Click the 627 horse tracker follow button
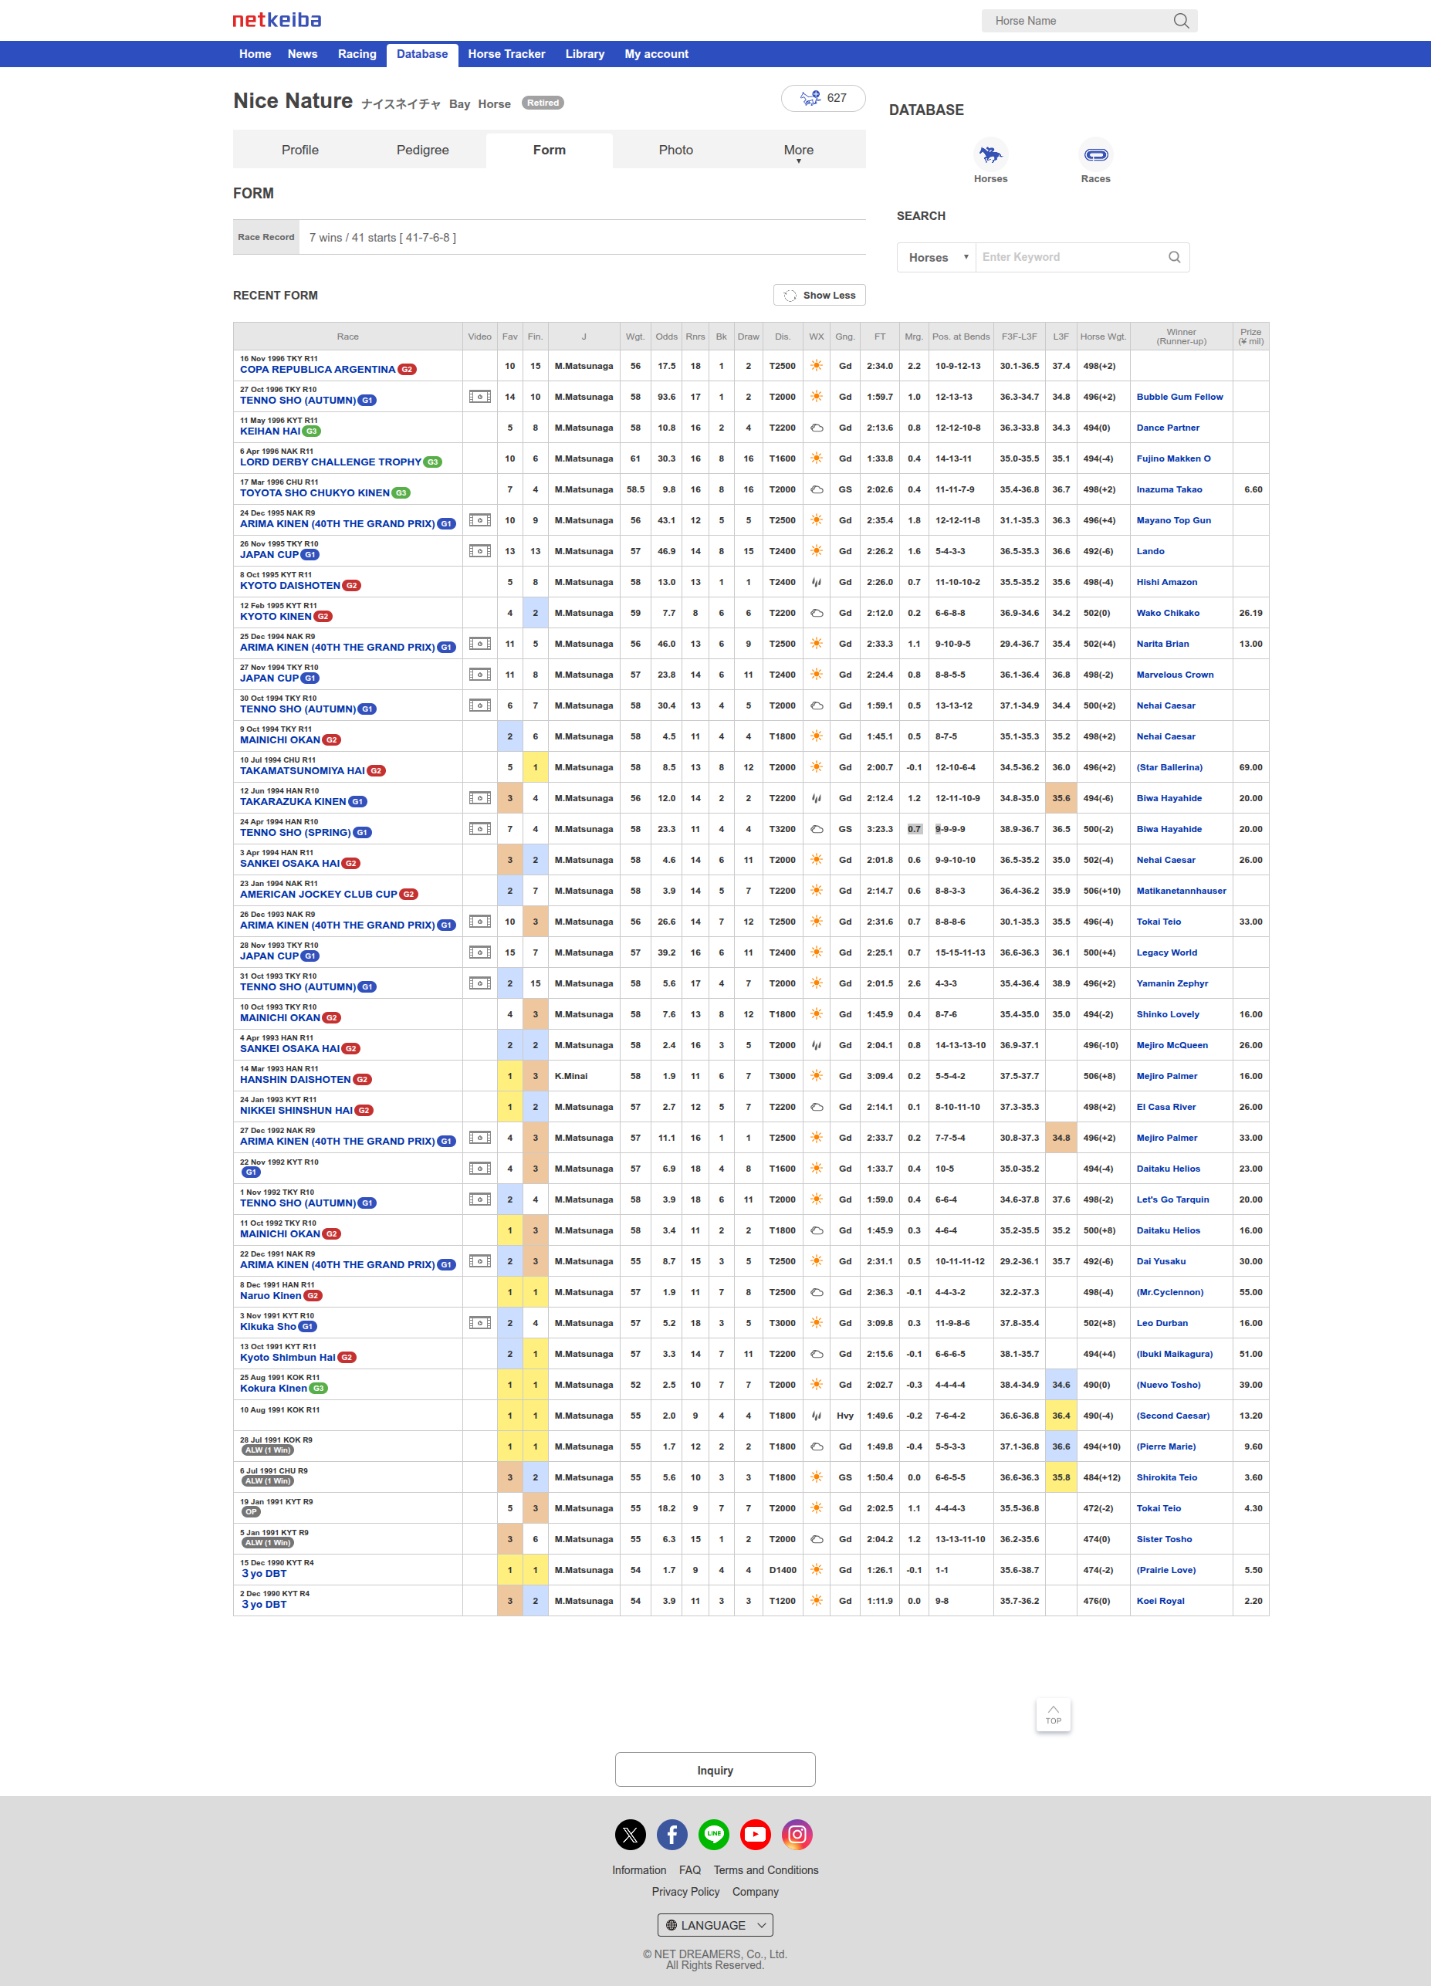Image resolution: width=1431 pixels, height=1986 pixels. [824, 98]
